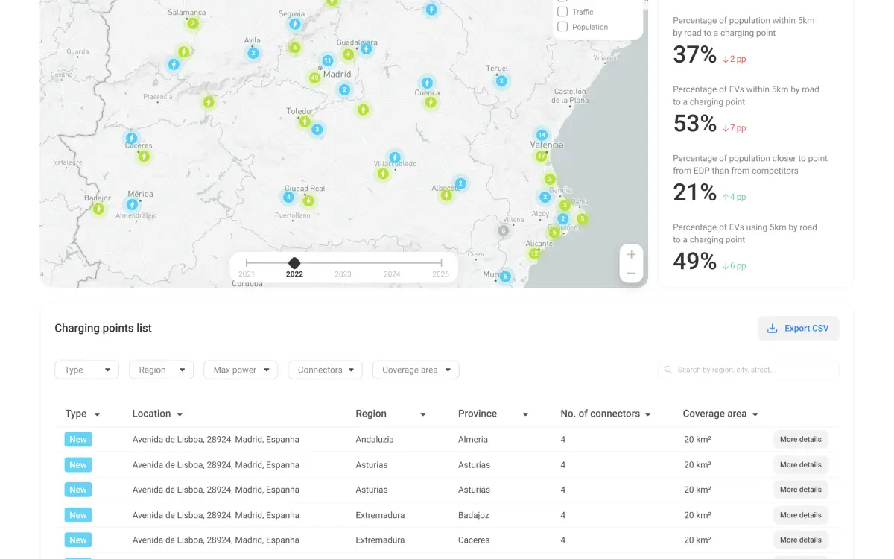The width and height of the screenshot is (894, 559).
Task: Click the blue lightning marker at Segovia
Action: (295, 24)
